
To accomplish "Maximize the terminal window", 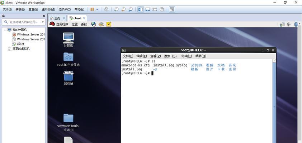I will (x=268, y=50).
